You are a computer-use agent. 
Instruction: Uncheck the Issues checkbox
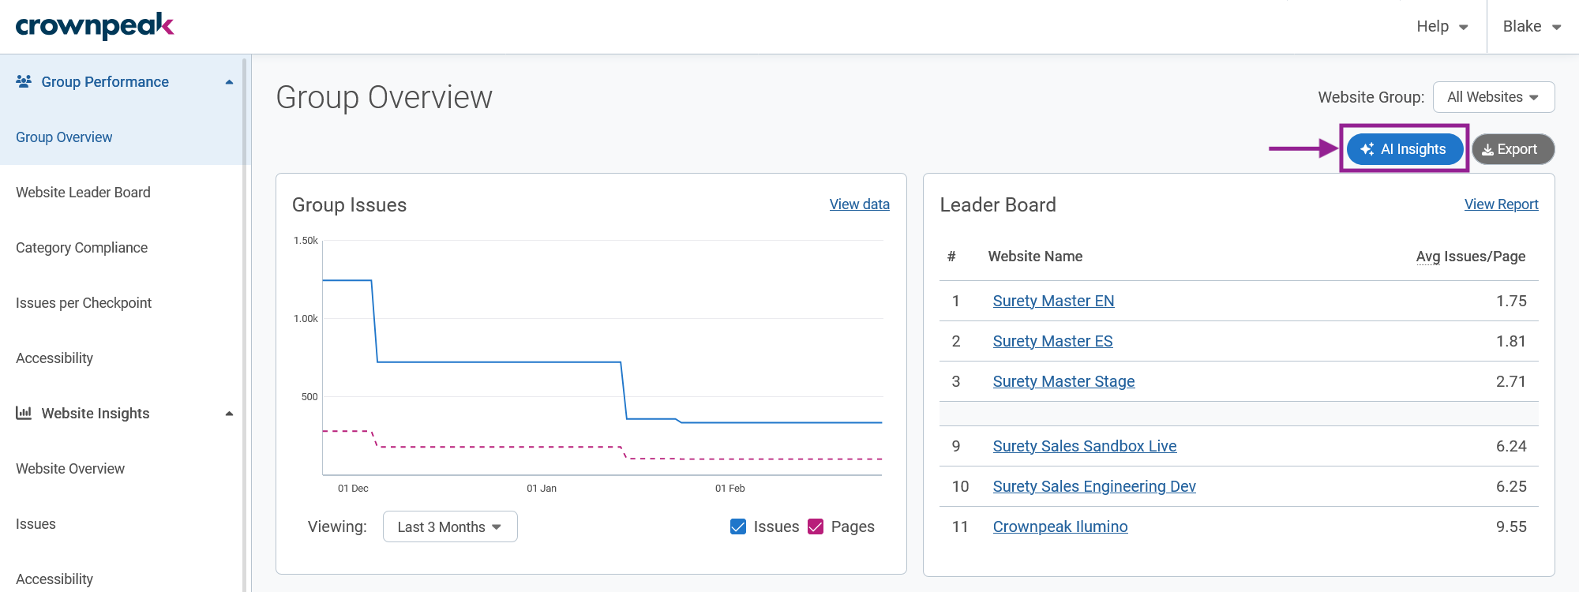pos(738,526)
